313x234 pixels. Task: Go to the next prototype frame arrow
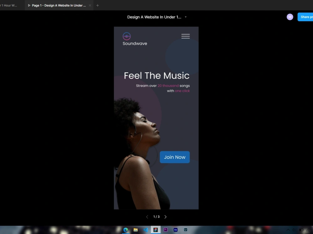165,217
